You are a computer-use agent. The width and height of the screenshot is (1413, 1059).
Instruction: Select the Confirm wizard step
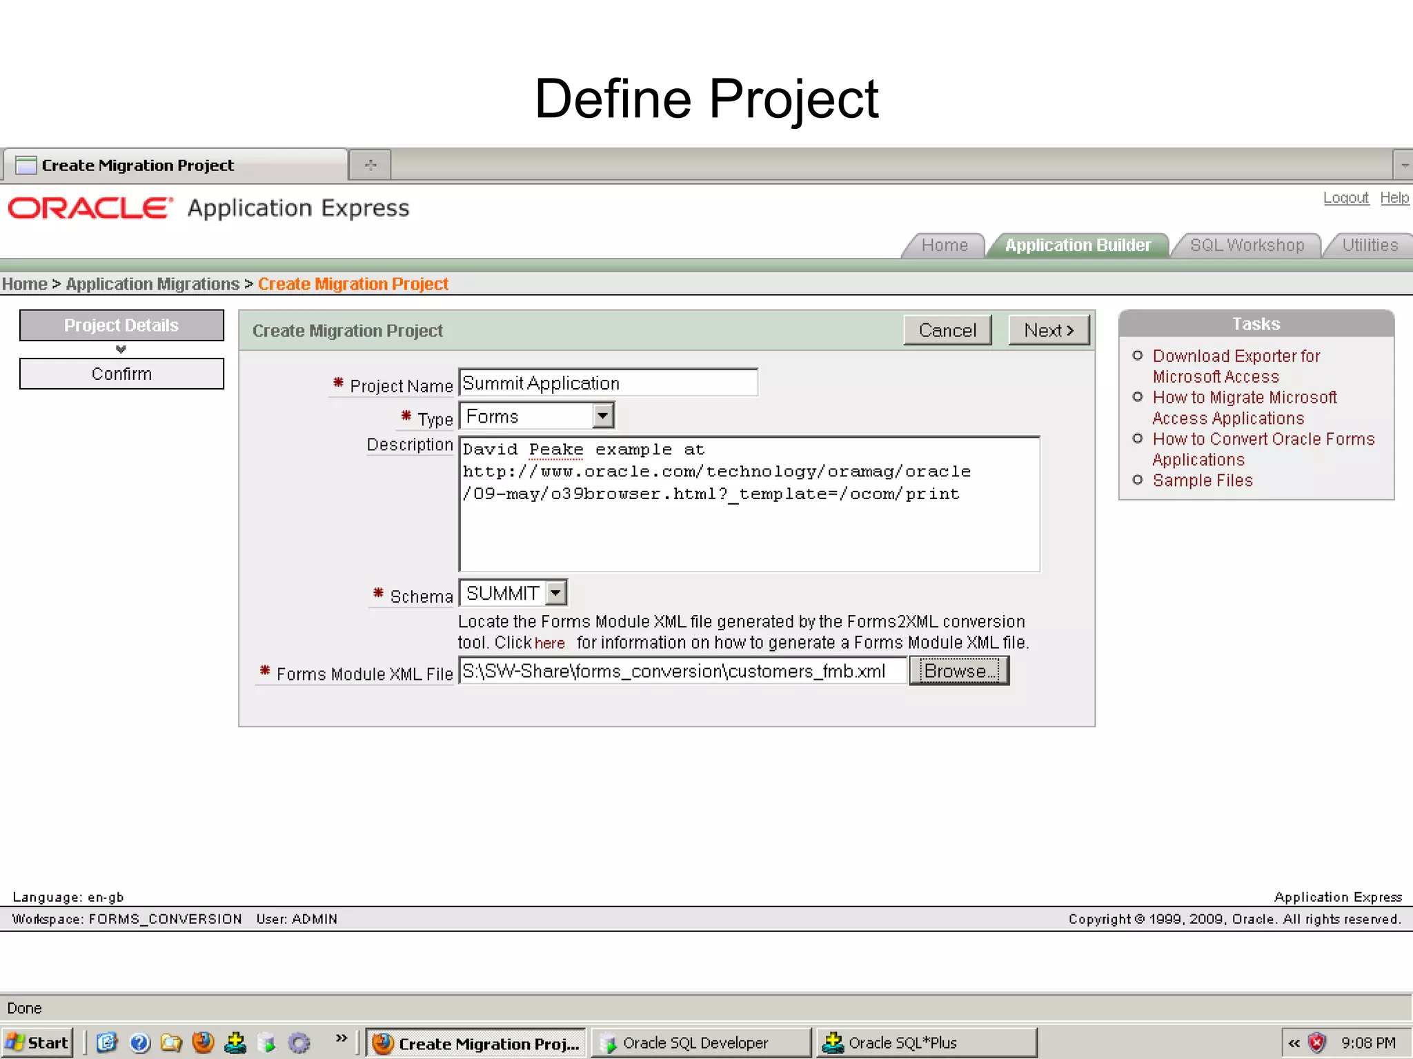point(121,374)
